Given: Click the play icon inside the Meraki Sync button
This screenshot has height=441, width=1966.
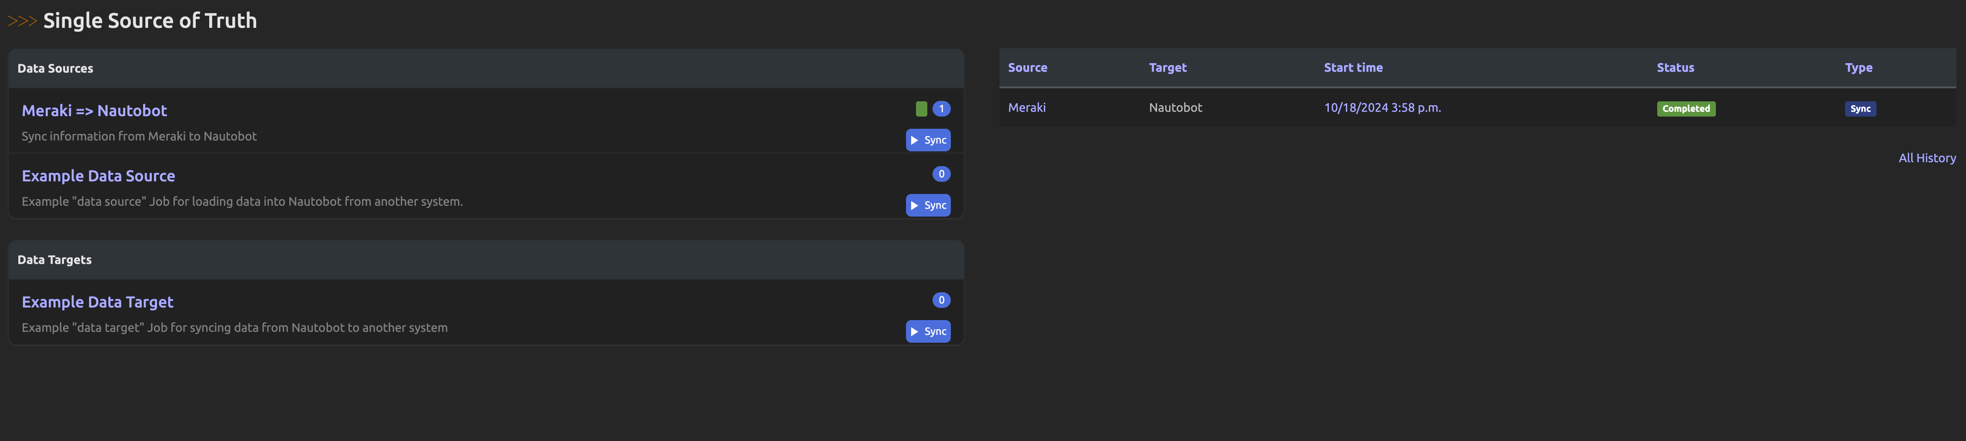Looking at the screenshot, I should 914,140.
